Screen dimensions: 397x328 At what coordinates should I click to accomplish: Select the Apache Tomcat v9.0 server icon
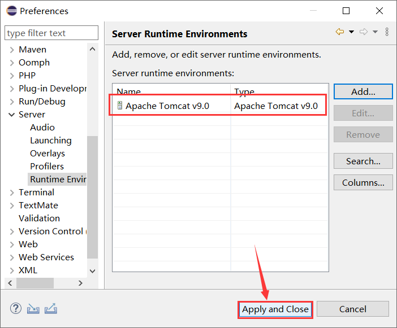(x=120, y=106)
